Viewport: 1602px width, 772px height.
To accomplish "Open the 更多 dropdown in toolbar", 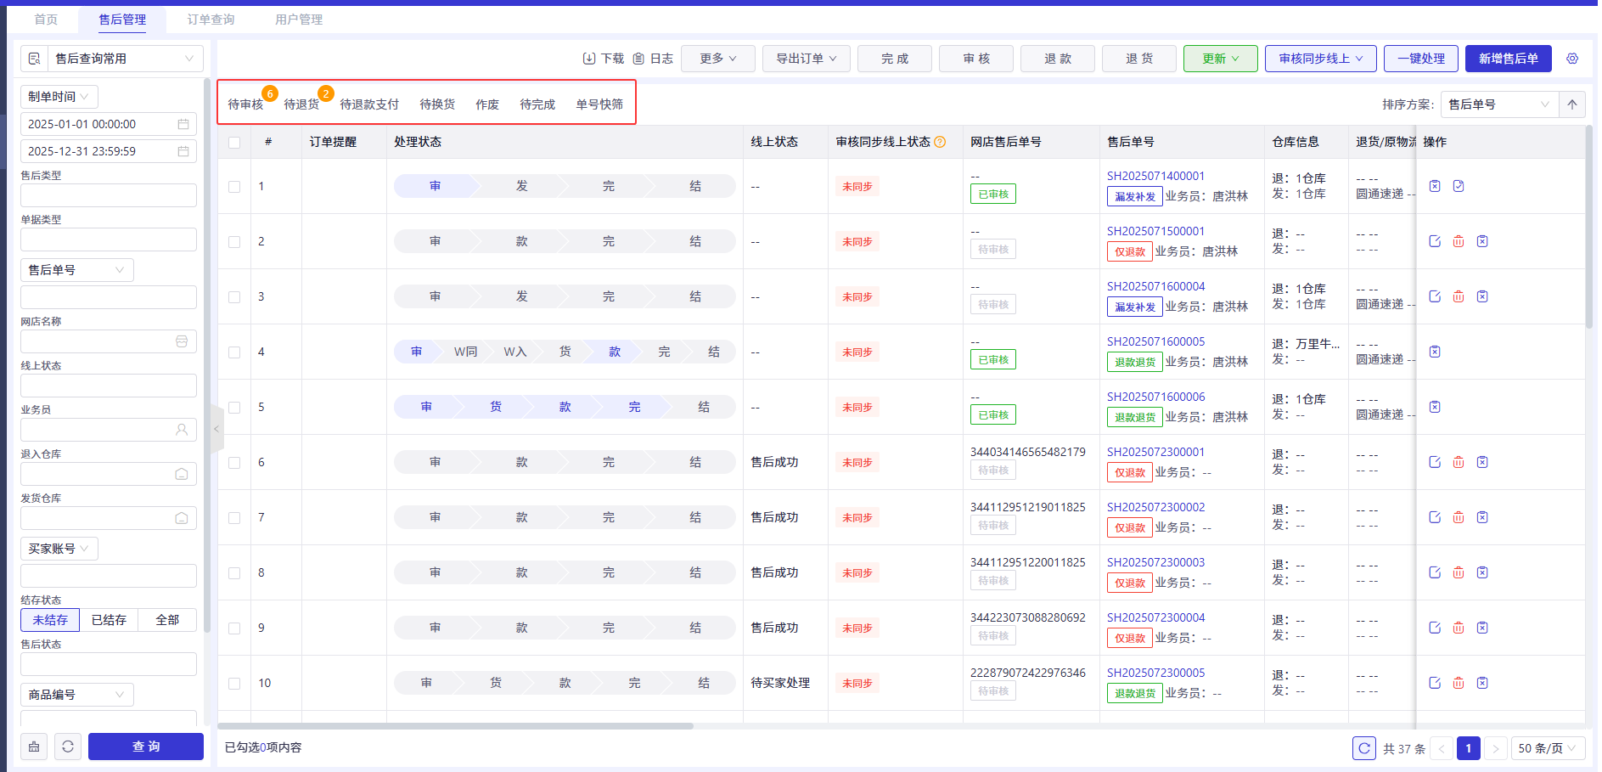I will tap(718, 59).
